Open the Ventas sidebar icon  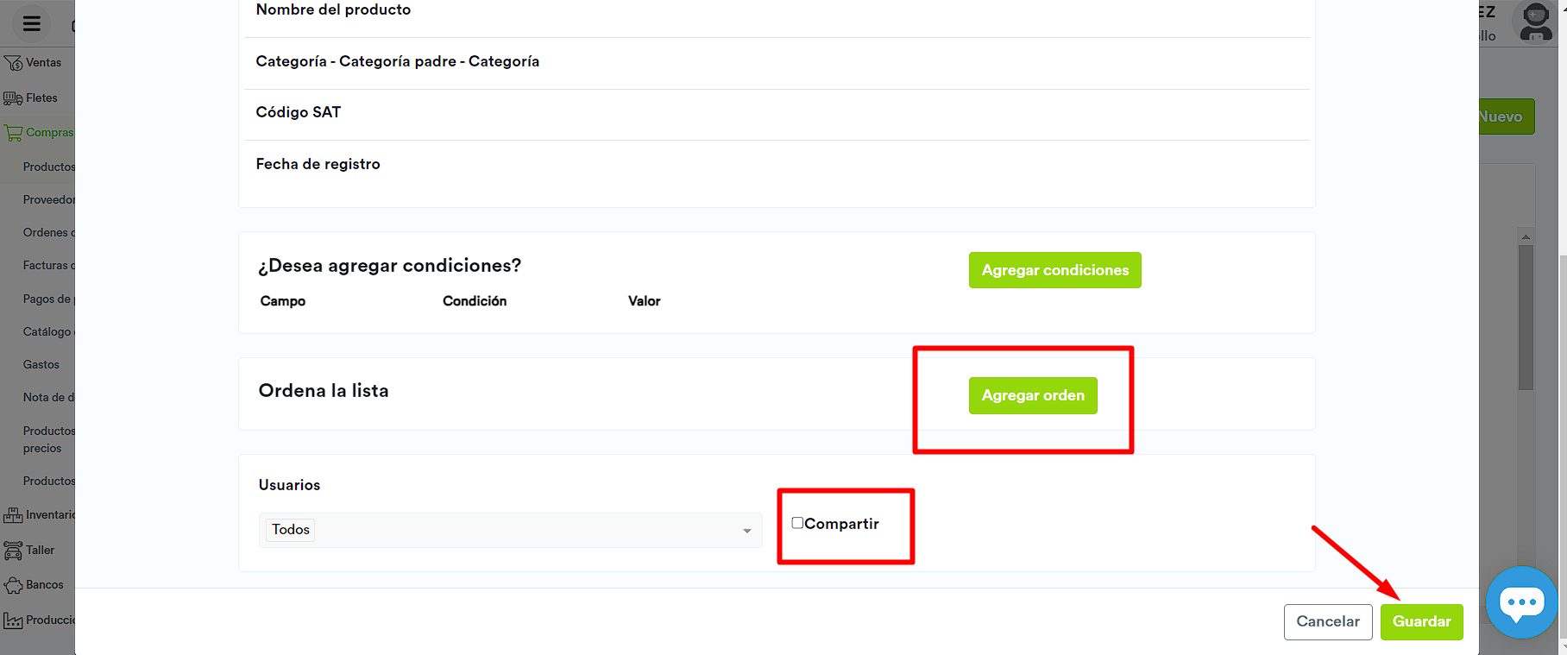[x=13, y=63]
